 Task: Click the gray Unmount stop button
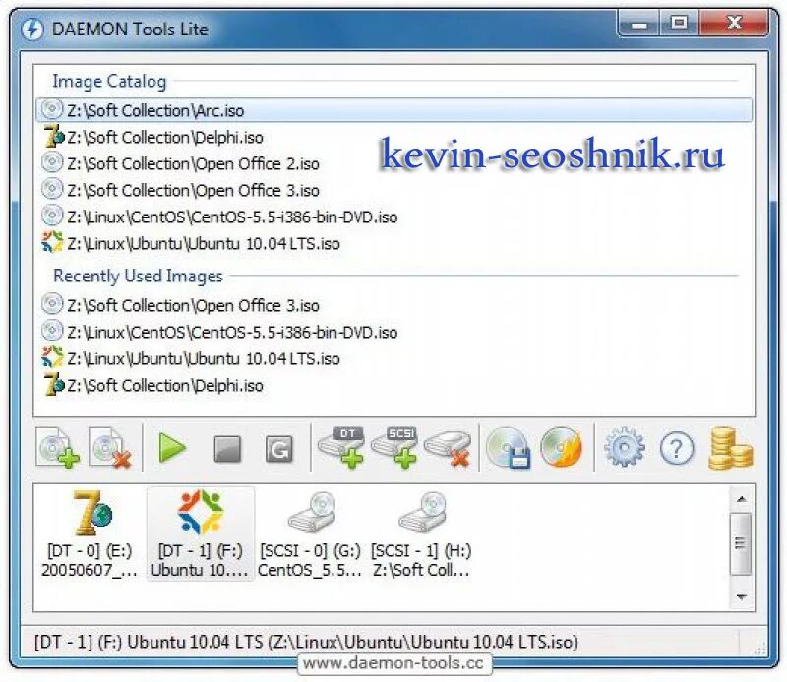coord(227,448)
